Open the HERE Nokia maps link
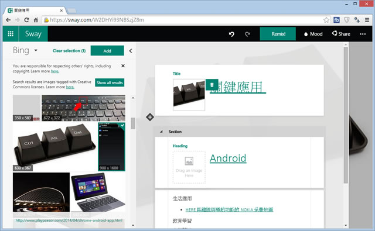 pyautogui.click(x=229, y=209)
